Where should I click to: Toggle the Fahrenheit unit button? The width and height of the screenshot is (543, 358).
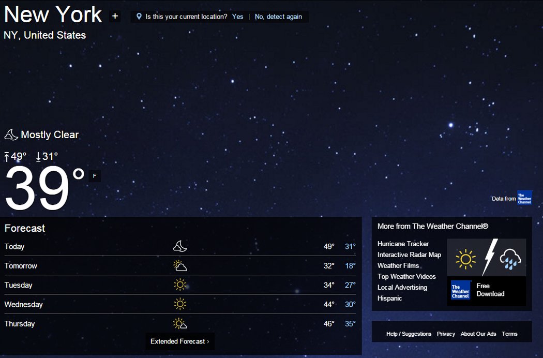point(95,176)
